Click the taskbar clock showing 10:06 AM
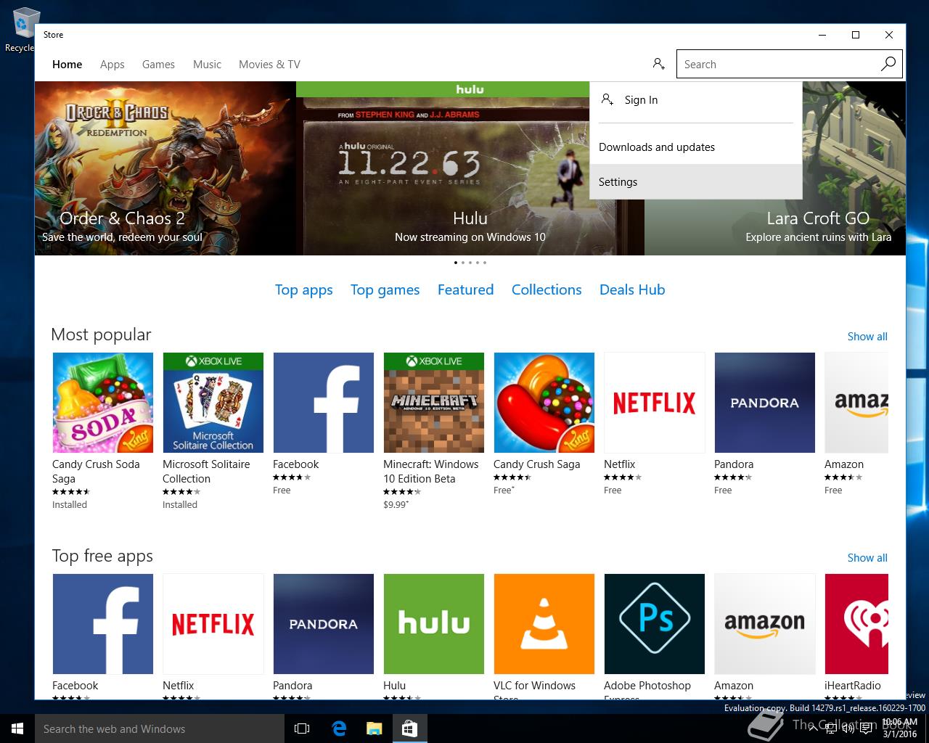Viewport: 929px width, 743px height. pyautogui.click(x=899, y=728)
